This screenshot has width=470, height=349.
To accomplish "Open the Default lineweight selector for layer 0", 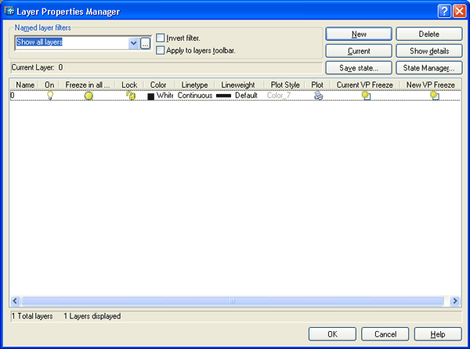I will 237,95.
